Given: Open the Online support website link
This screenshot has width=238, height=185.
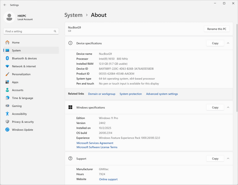Looking at the screenshot, I should 108,179.
